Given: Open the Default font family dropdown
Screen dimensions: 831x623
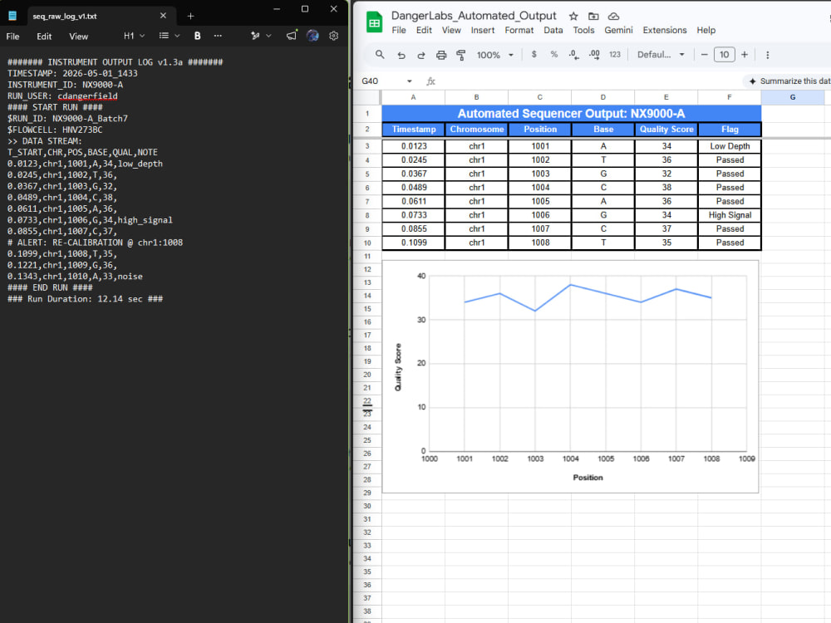Looking at the screenshot, I should [x=661, y=55].
